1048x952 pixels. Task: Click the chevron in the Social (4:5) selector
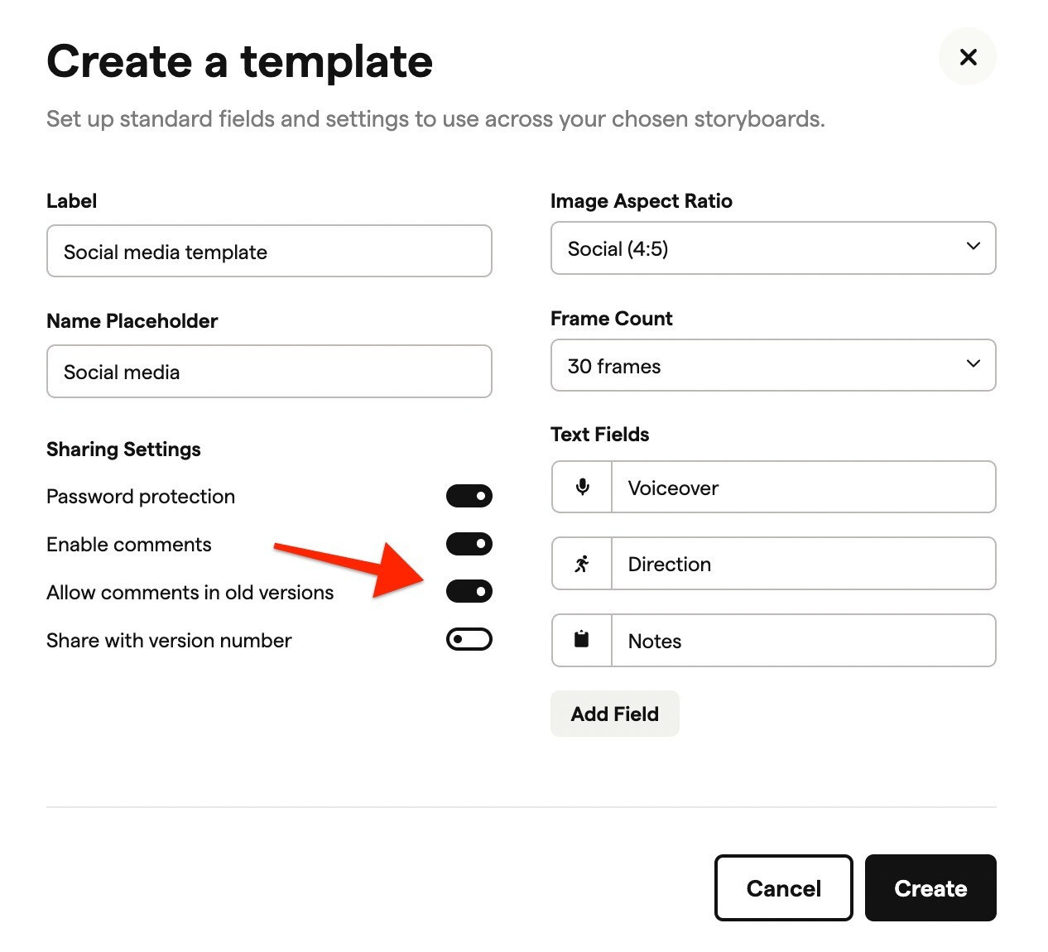[x=973, y=246]
